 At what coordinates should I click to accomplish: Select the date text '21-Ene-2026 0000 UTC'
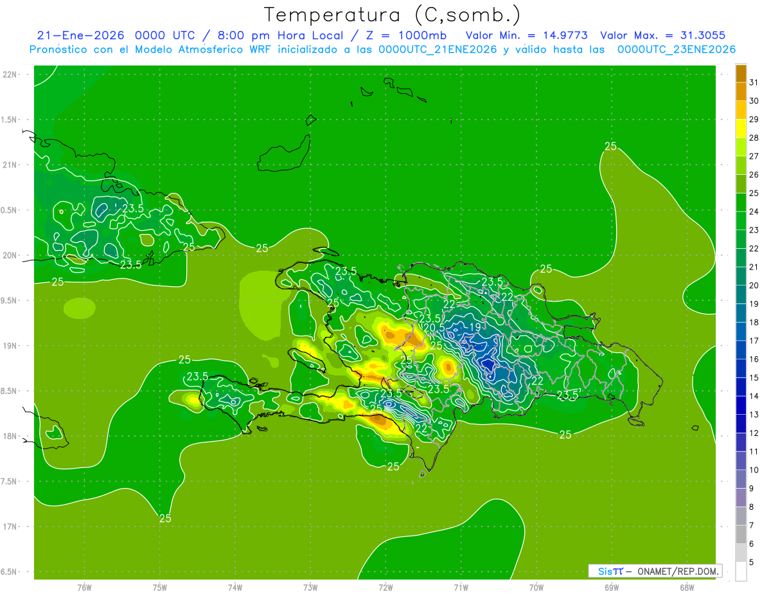116,35
